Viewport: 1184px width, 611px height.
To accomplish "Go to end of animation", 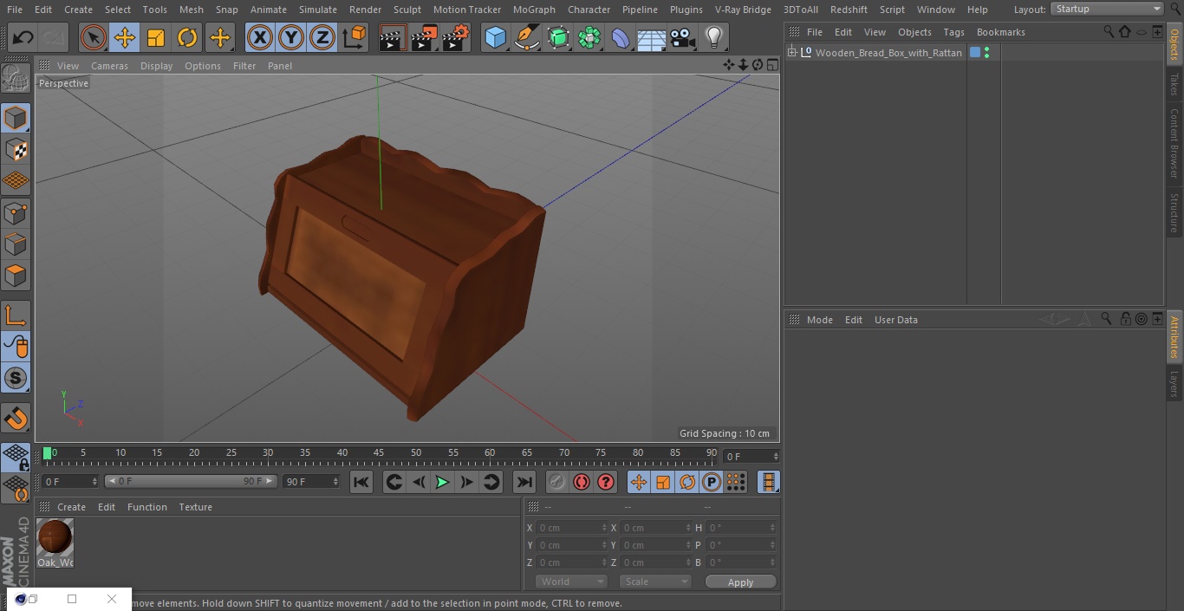I will pyautogui.click(x=524, y=482).
